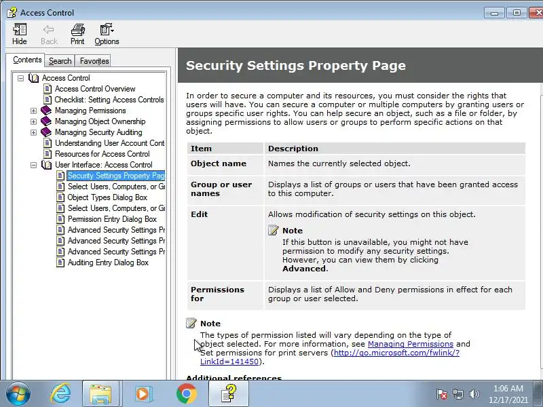Switch to the Contents tab

click(27, 60)
